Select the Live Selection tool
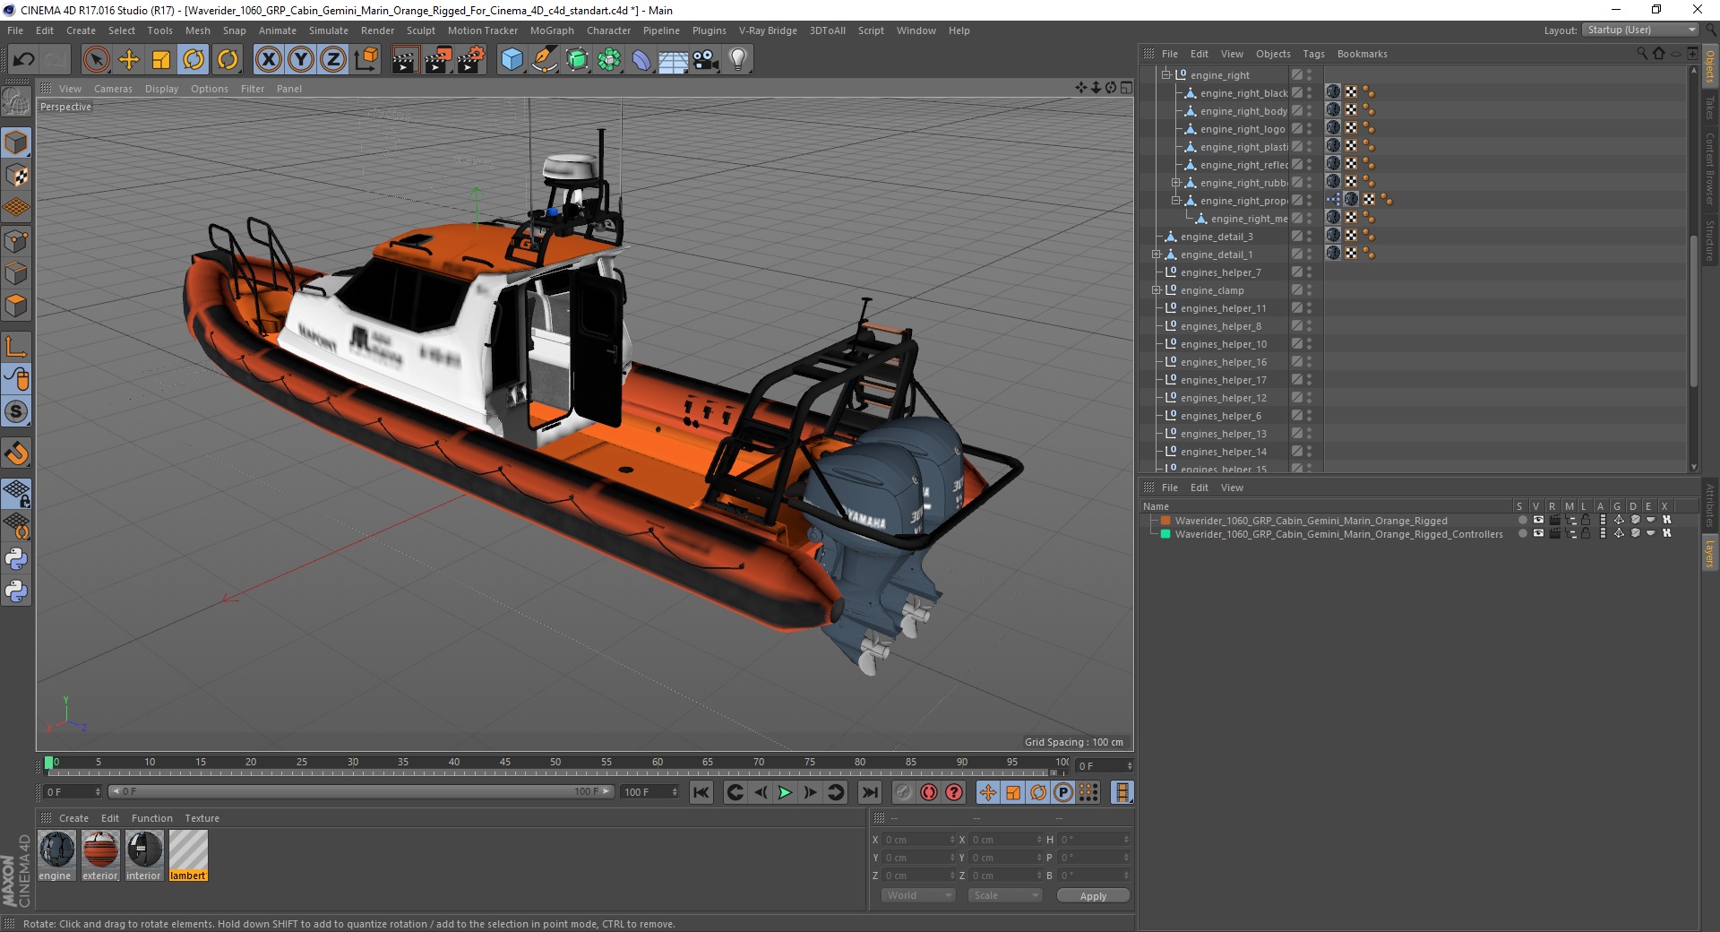This screenshot has width=1720, height=932. tap(96, 59)
